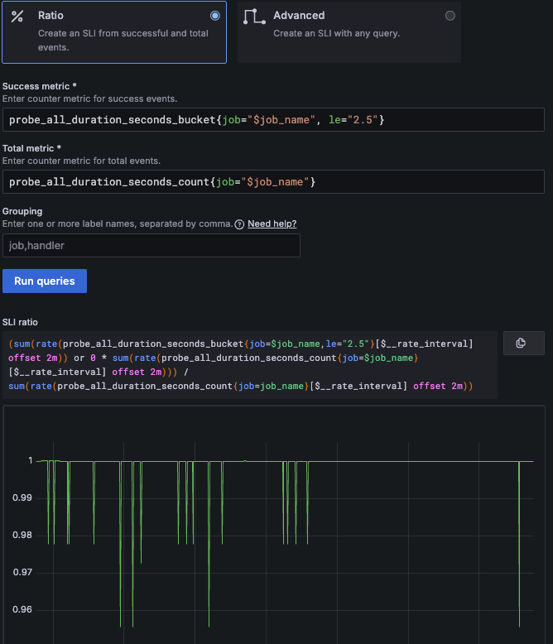Click the Advanced query type icon
Viewport: 553px width, 644px height.
(254, 17)
